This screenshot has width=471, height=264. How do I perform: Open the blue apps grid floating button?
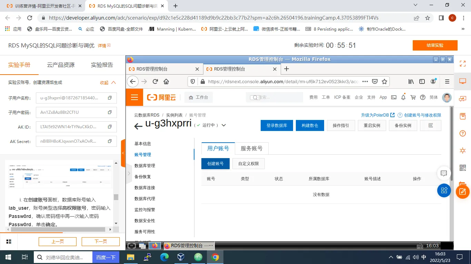pos(444,190)
